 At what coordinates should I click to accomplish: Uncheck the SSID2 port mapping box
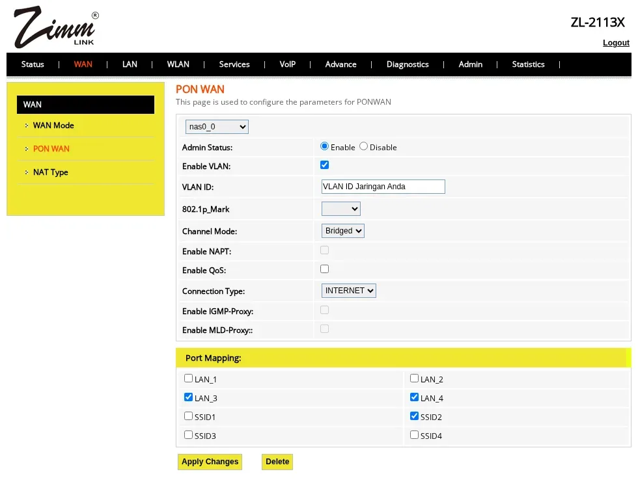pyautogui.click(x=414, y=416)
